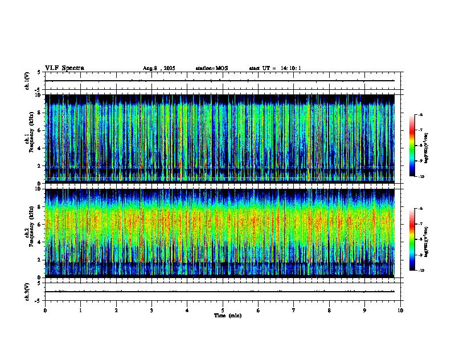This screenshot has height=348, width=451.
Task: Click the "start UT = 14:10: 1" text
Action: pos(275,68)
